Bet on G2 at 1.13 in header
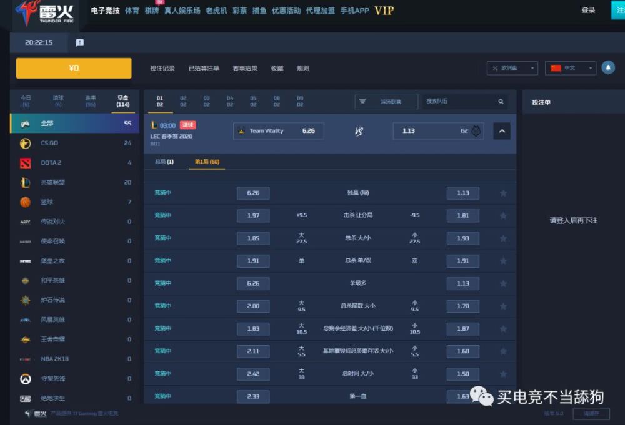625x425 pixels. point(439,131)
